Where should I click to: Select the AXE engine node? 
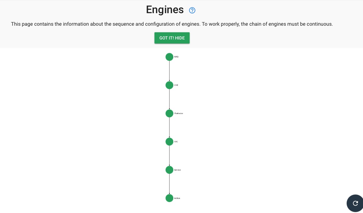(169, 141)
